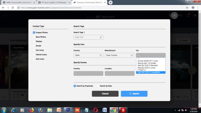Choose Red Bull X2014 Standard option

pyautogui.click(x=151, y=65)
